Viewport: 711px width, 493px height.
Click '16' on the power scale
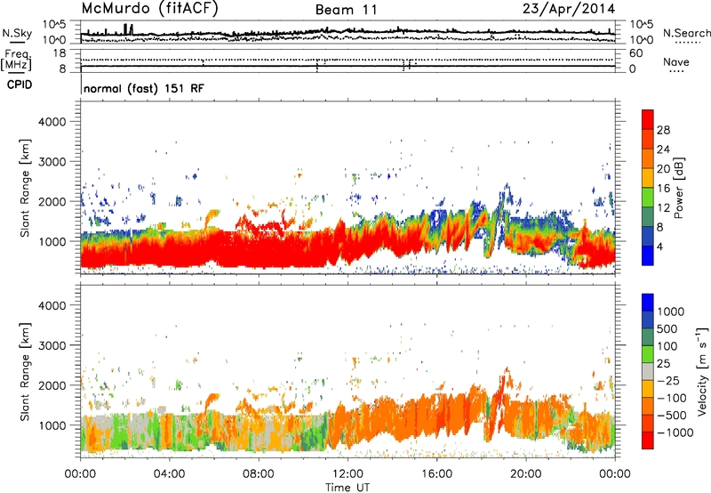pos(663,189)
